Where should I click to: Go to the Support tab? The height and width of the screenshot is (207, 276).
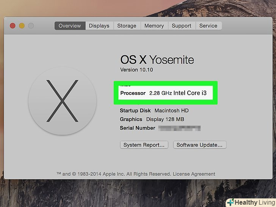[x=182, y=26]
